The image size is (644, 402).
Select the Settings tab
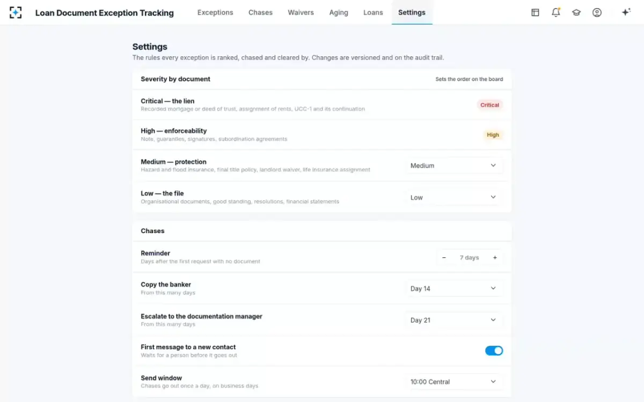412,12
